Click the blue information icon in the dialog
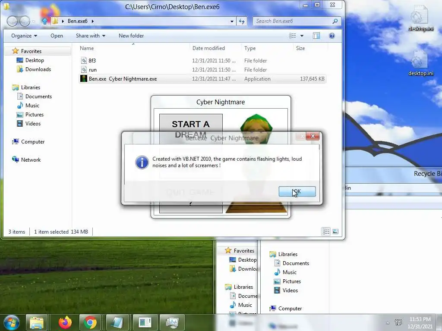The height and width of the screenshot is (331, 442). tap(142, 162)
